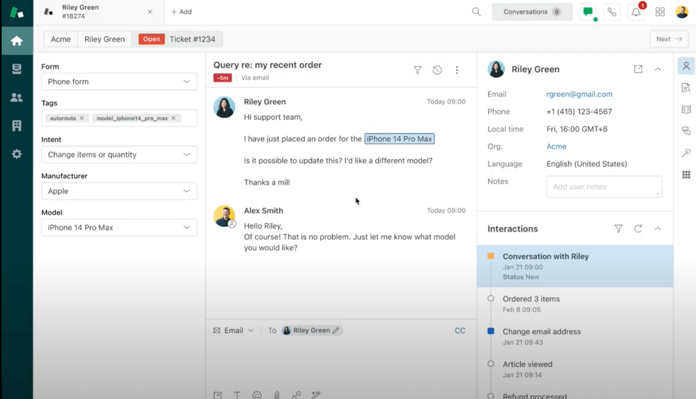Collapse the Interactions section
Screen dimensions: 696x399
(657, 229)
